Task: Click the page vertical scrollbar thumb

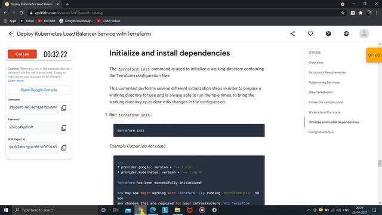Action: pyautogui.click(x=380, y=163)
